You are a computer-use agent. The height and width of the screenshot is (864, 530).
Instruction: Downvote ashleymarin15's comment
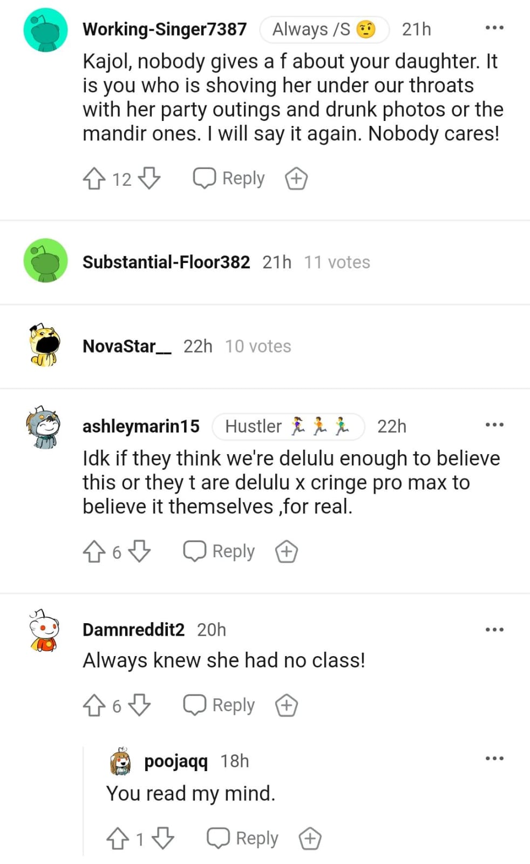[x=139, y=551]
